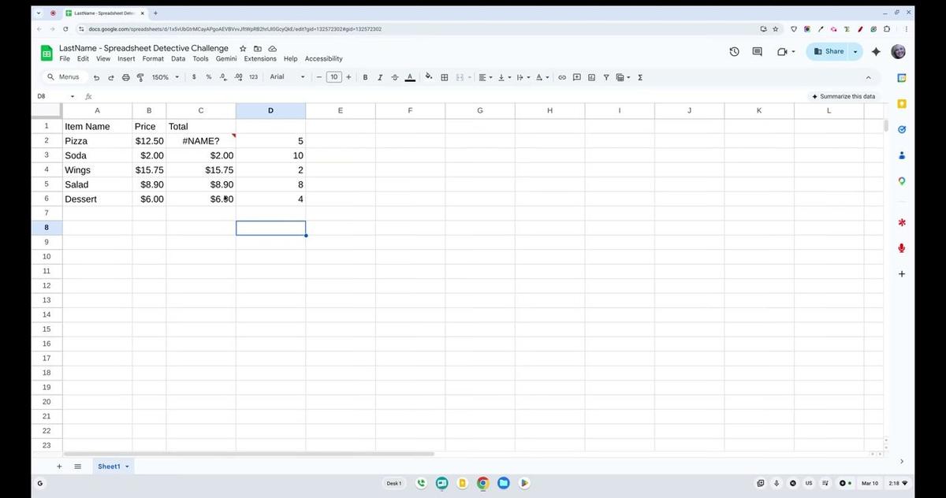
Task: Click Summarize this data
Action: click(844, 95)
